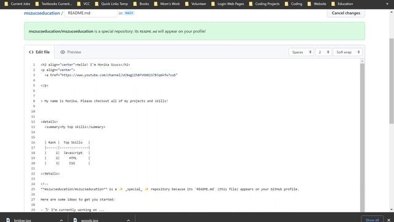Place cursor on the h2 heading line
Viewport: 394px width, 222px height.
click(86, 65)
